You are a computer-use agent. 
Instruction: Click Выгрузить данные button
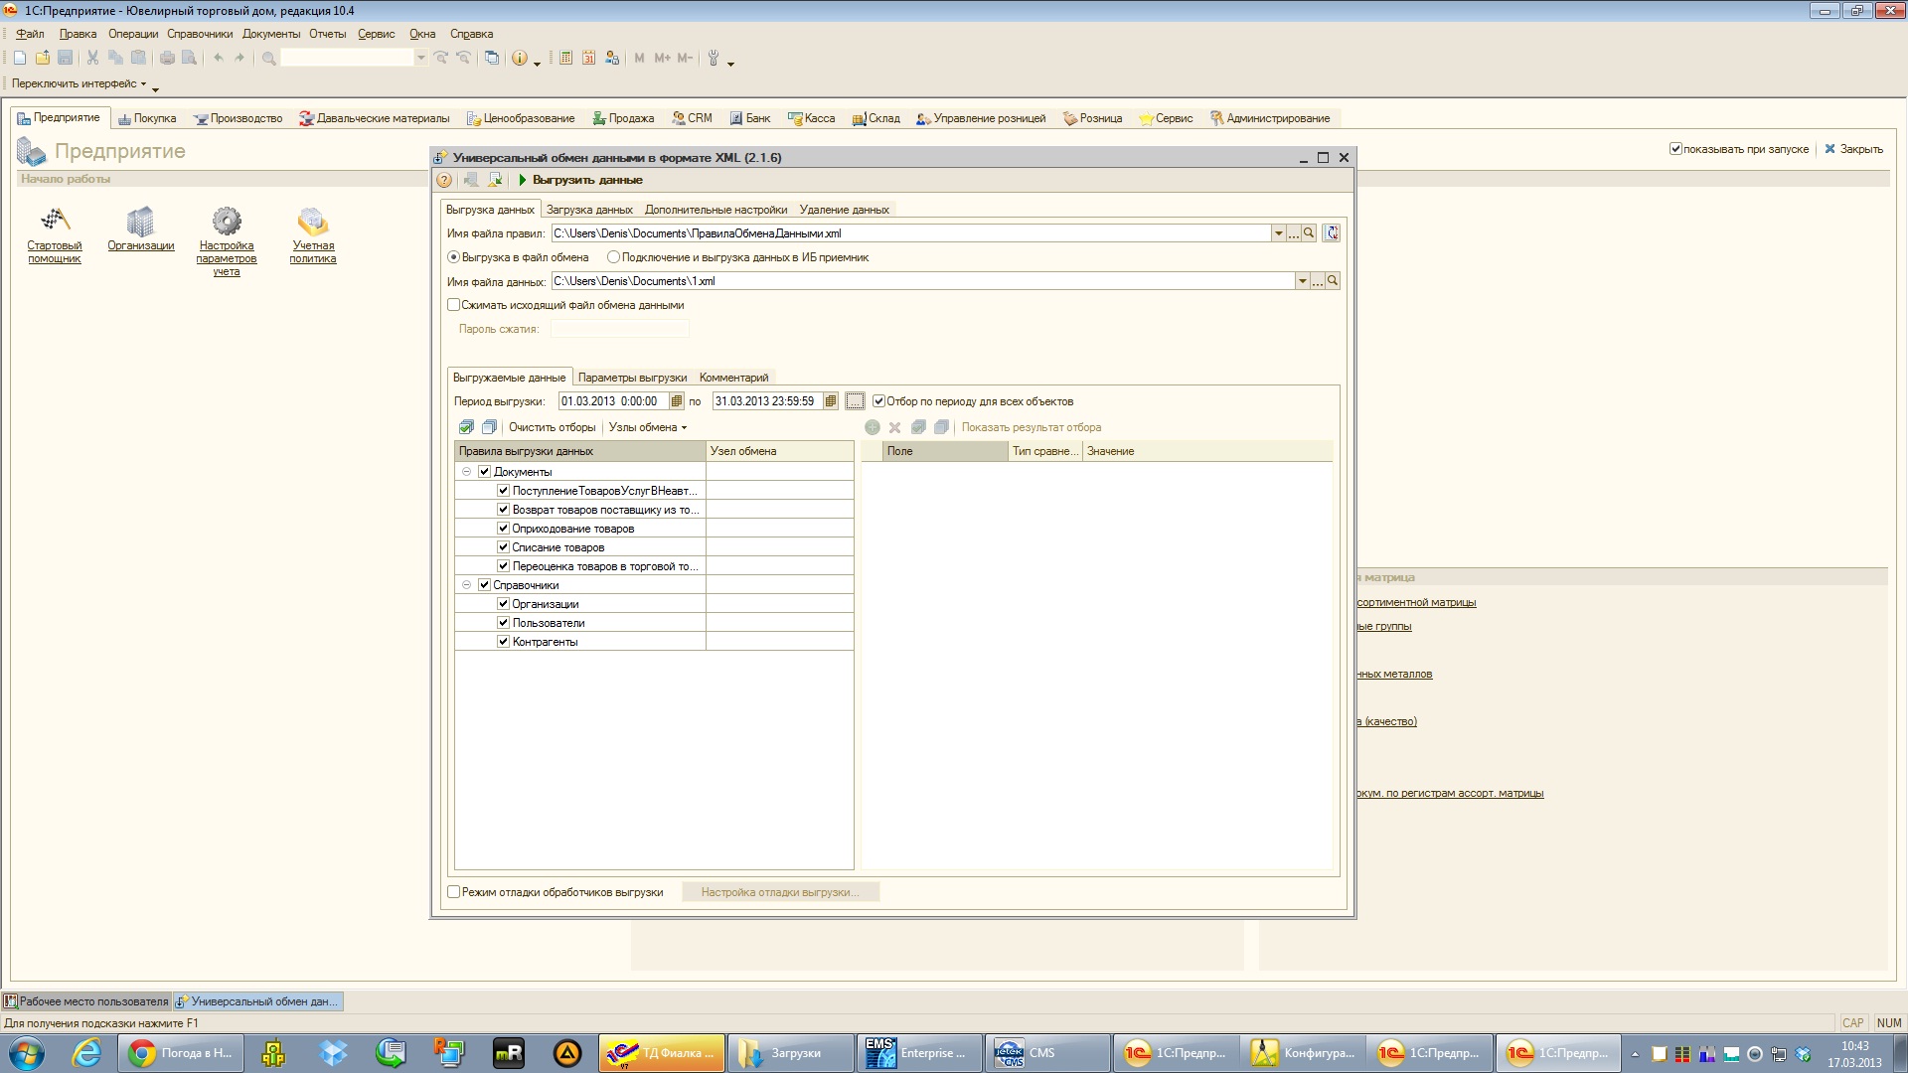click(x=580, y=180)
